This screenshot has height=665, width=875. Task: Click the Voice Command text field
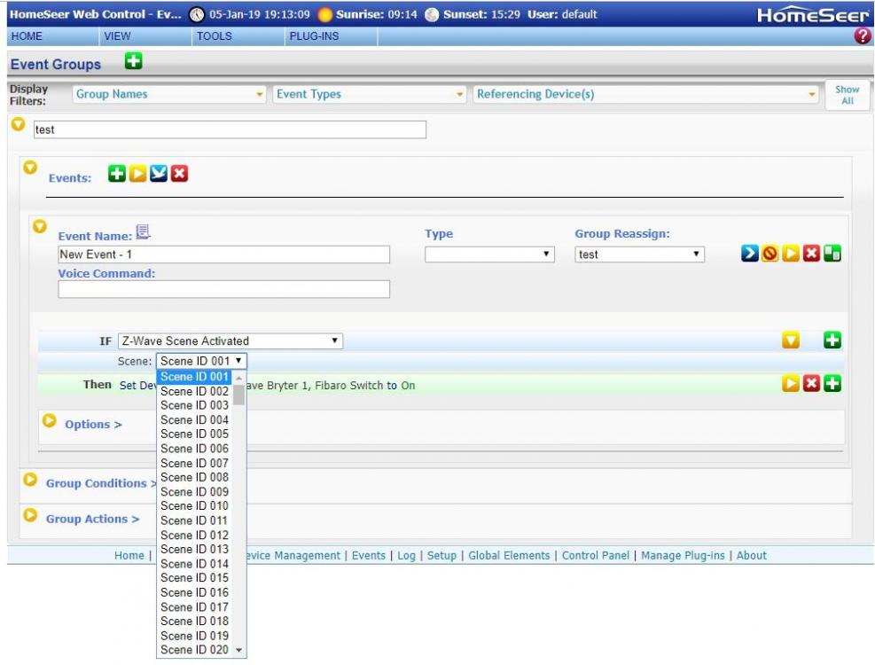tap(223, 289)
